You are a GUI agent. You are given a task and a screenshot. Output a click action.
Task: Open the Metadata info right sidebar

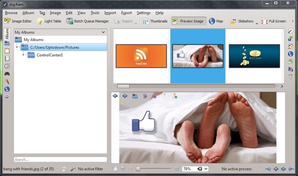290,39
